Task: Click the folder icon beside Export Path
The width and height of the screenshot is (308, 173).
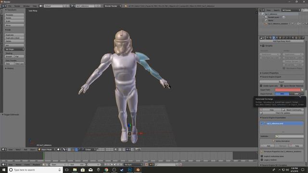Action: (302, 90)
